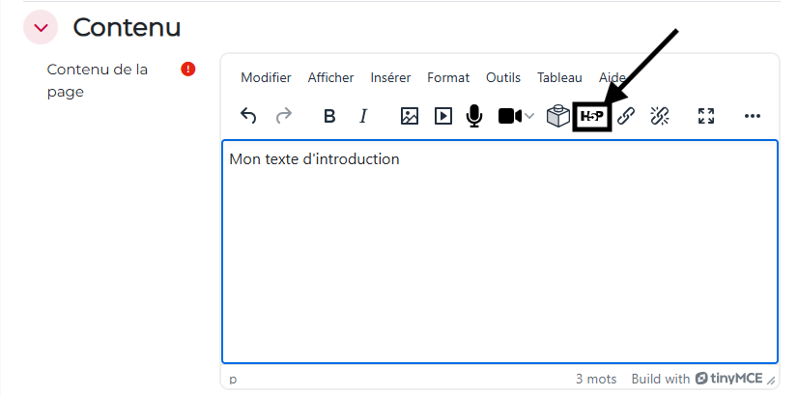
Task: Start audio recording with microphone icon
Action: tap(474, 116)
